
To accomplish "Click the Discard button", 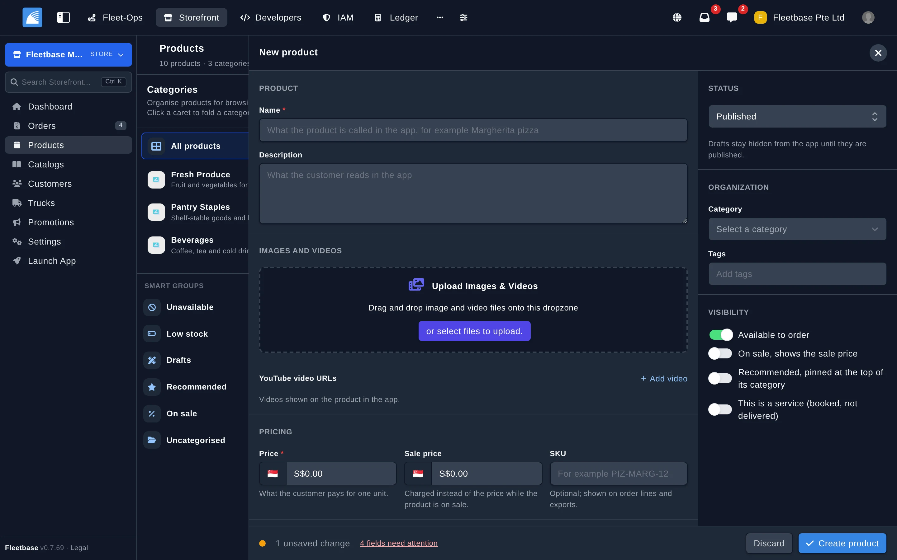I will point(769,543).
